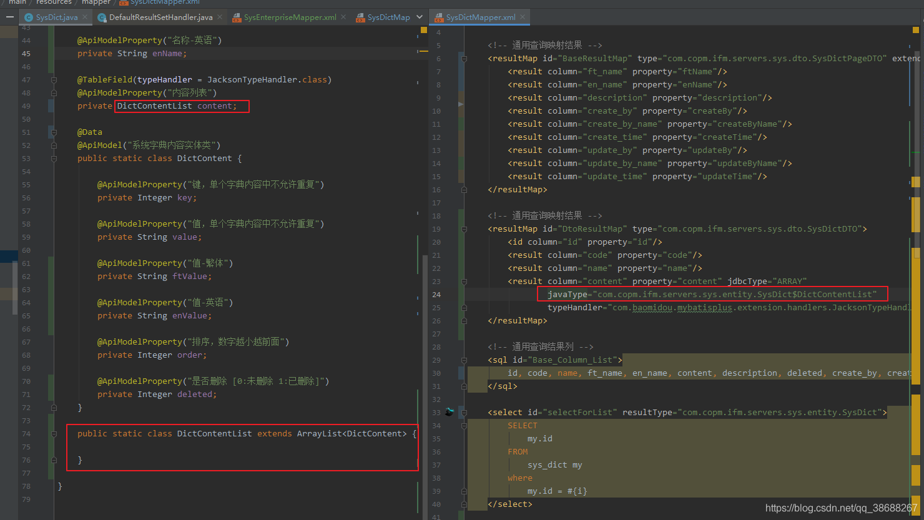The width and height of the screenshot is (924, 520).
Task: Click the file icon on DefaultResultSetHandler.java tab
Action: tap(102, 17)
